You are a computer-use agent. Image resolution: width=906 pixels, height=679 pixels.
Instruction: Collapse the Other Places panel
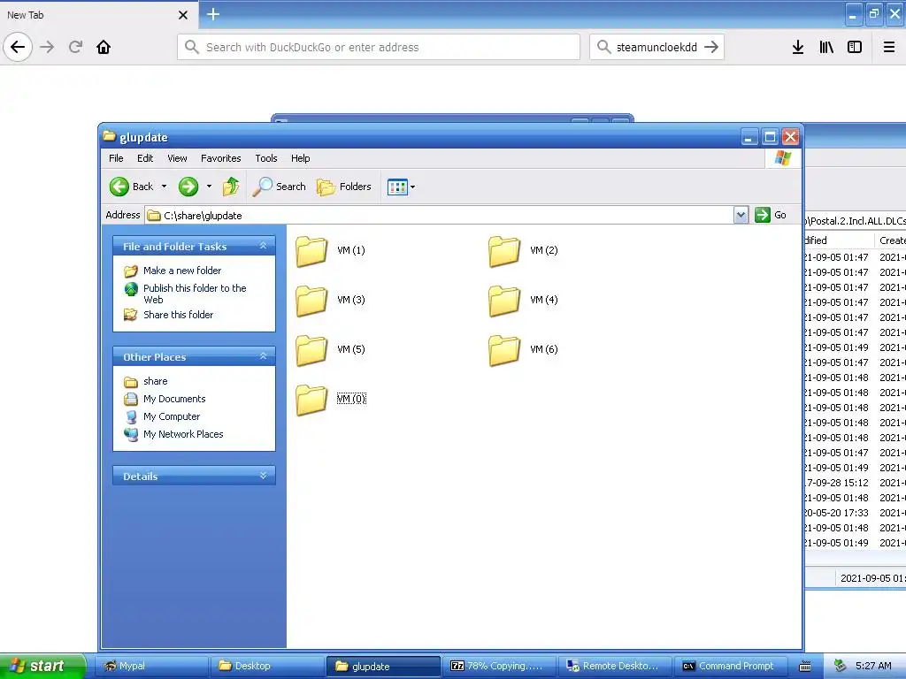[264, 356]
